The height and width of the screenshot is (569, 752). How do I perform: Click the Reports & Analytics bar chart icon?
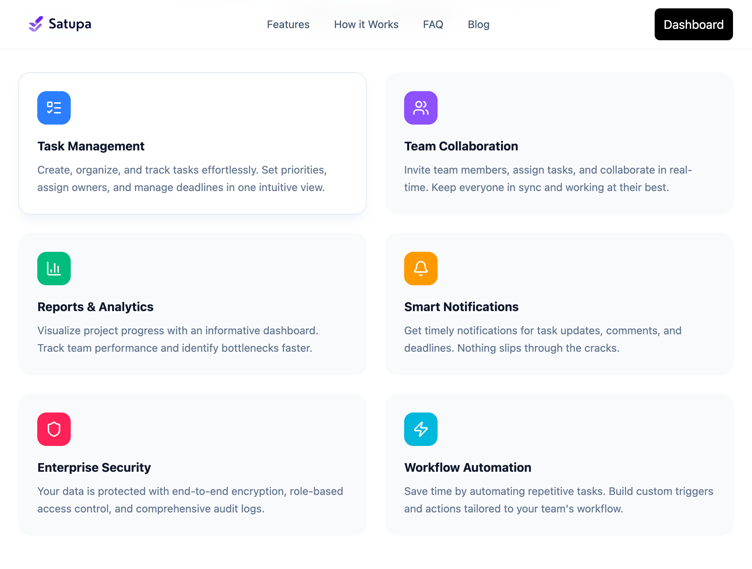tap(54, 269)
